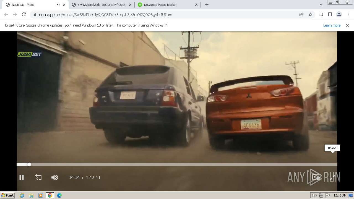Open a new browser tab
The image size is (354, 199).
pos(207,5)
